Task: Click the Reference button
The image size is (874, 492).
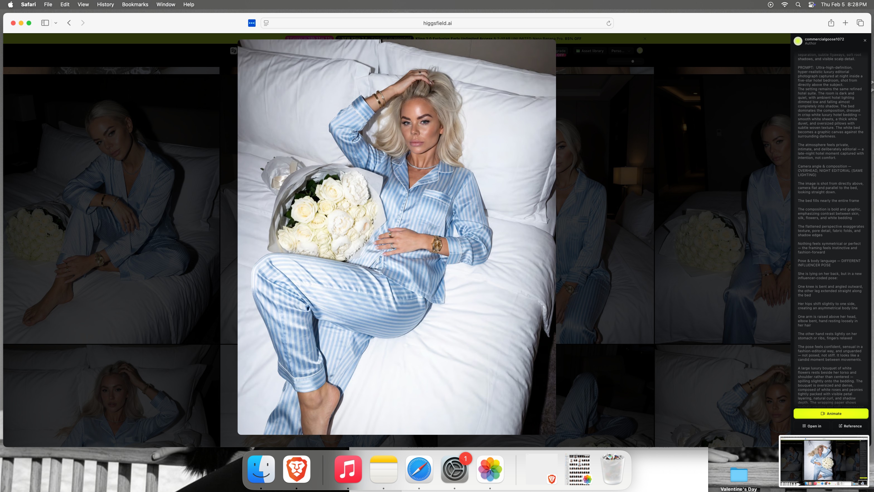Action: coord(850,426)
